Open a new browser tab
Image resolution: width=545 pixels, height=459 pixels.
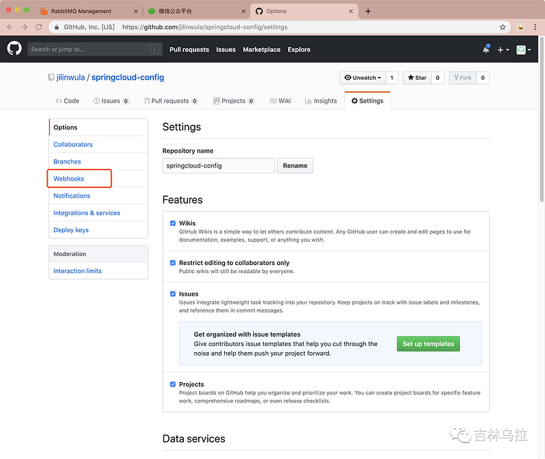(x=368, y=11)
